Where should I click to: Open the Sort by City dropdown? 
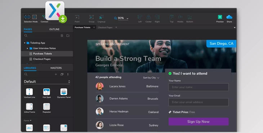tap(151, 78)
